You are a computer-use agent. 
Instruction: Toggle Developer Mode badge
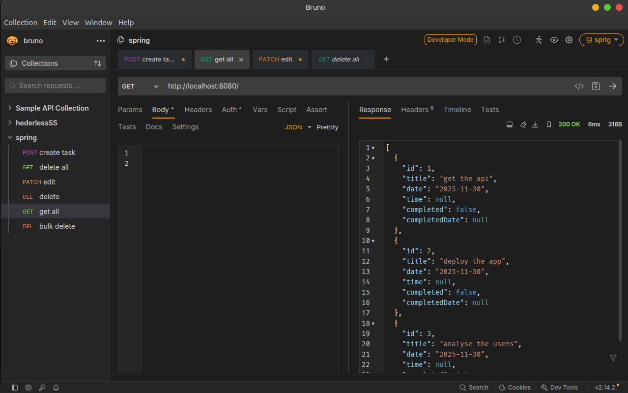(451, 40)
